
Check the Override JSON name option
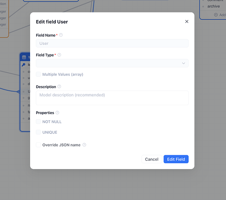point(39,145)
